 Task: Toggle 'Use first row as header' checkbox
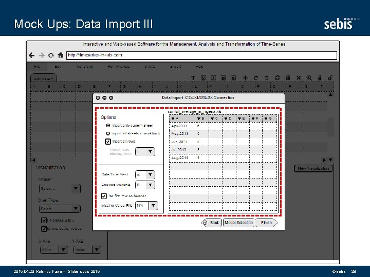click(x=104, y=196)
